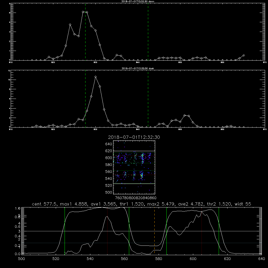Click the '540' x-axis label of bottom plot
Viewport: 268px width, 268px height.
click(90, 259)
